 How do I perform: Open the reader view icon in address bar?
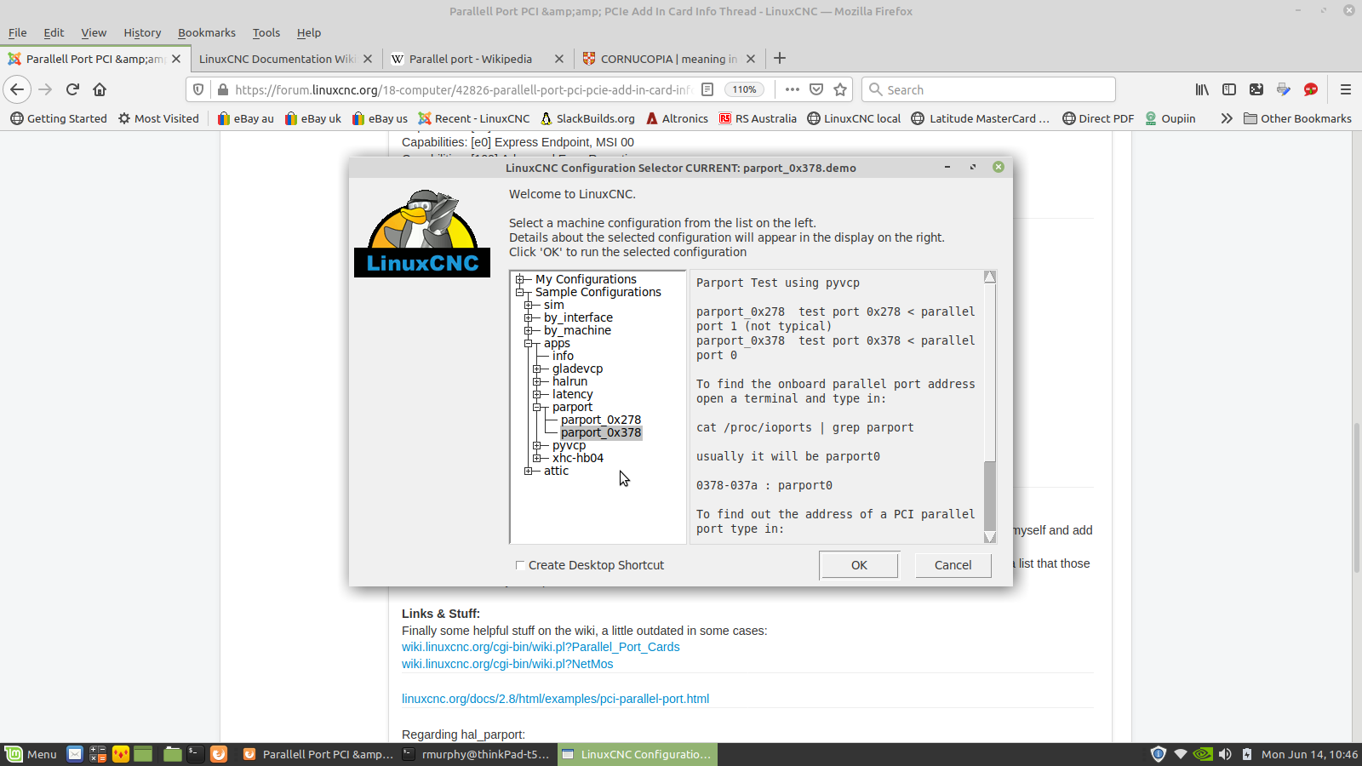(707, 89)
